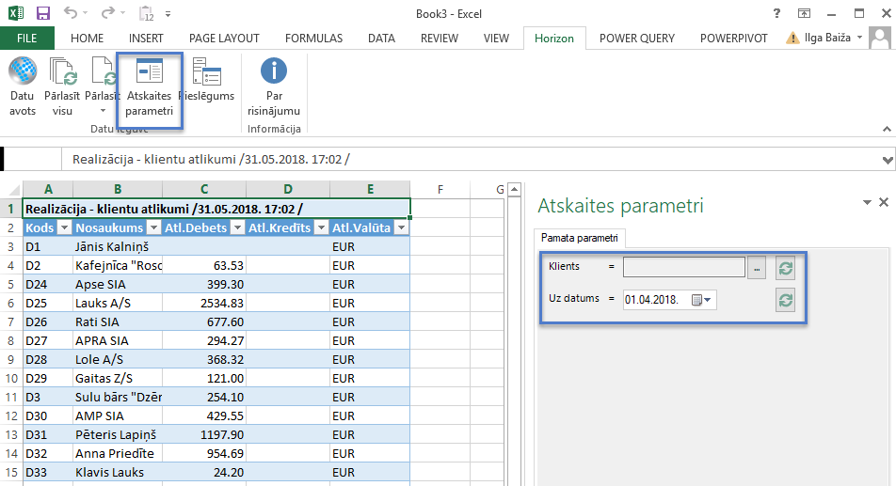896x486 pixels.
Task: Open Par risinājumu info icon
Action: tap(274, 72)
